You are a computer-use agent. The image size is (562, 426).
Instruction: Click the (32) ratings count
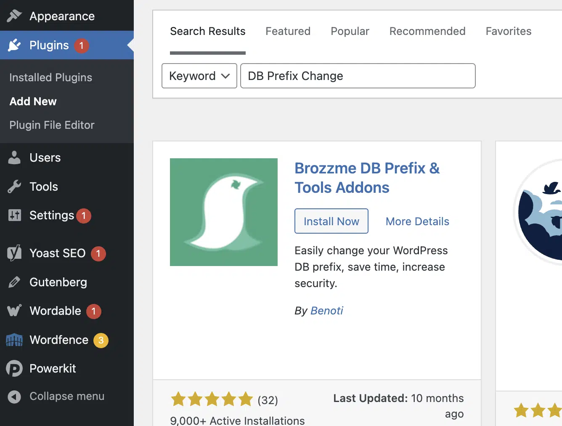click(x=268, y=400)
